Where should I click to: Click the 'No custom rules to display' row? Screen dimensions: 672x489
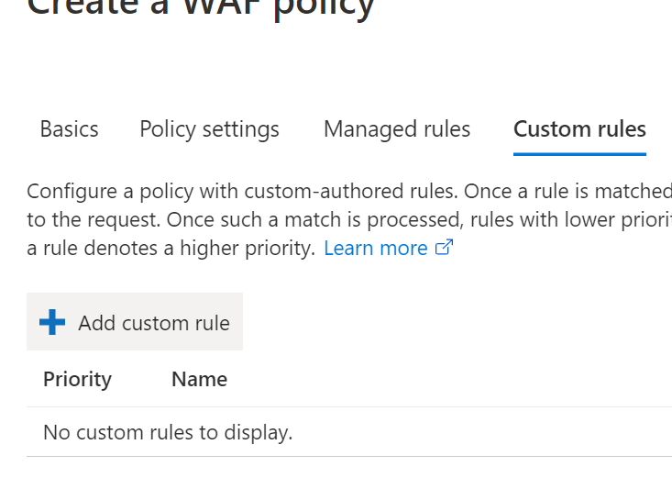(x=168, y=432)
